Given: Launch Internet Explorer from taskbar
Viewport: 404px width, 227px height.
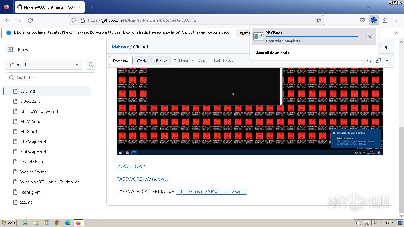Looking at the screenshot, I should point(25,223).
